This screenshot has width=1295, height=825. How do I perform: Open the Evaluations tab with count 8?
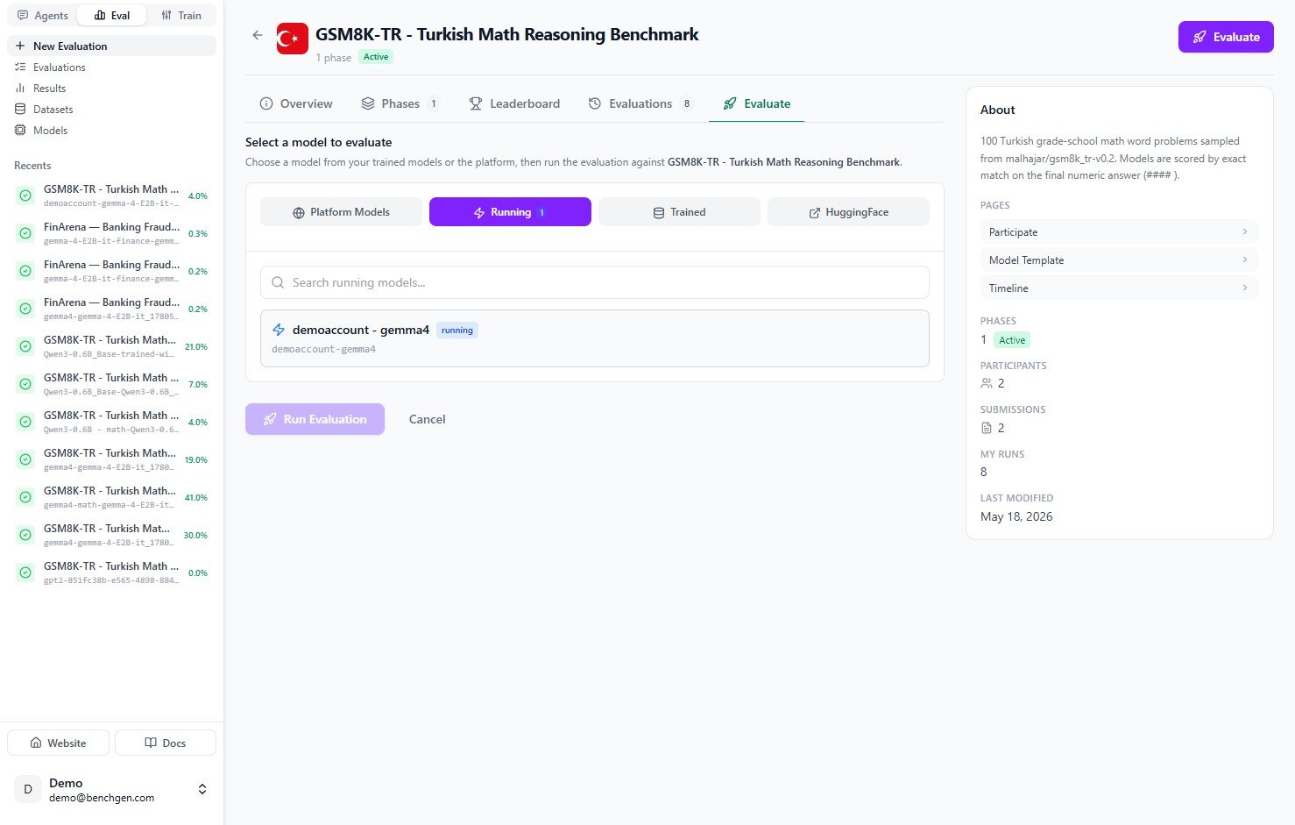(x=640, y=103)
